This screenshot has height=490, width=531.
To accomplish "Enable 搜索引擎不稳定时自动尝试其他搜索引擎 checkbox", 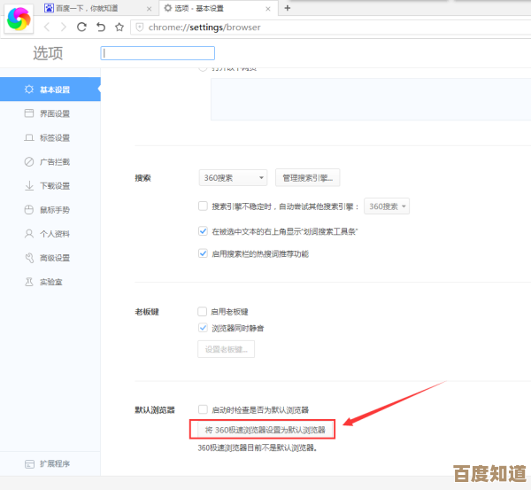I will pyautogui.click(x=203, y=206).
